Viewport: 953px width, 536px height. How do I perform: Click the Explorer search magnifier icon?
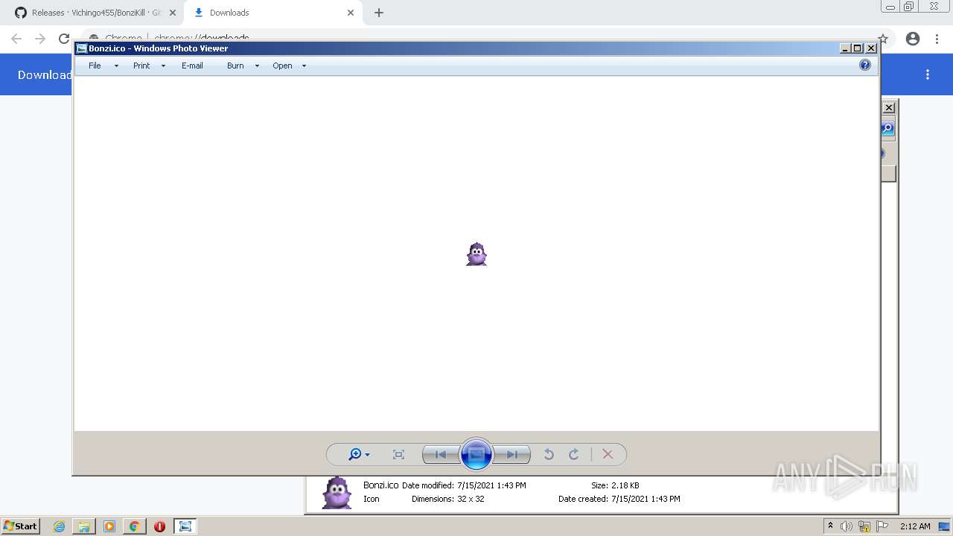pos(888,129)
